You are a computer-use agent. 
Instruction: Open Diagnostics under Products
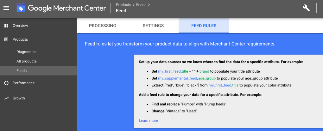[x=26, y=52]
